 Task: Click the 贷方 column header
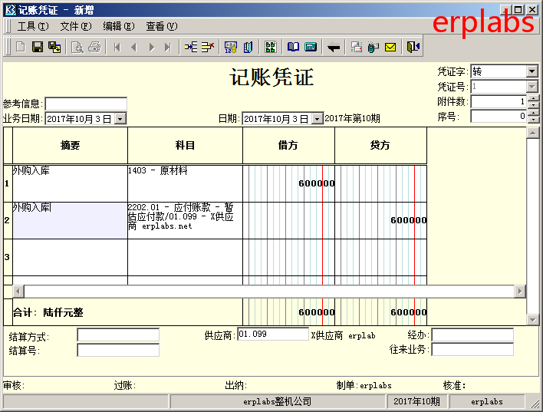(380, 145)
